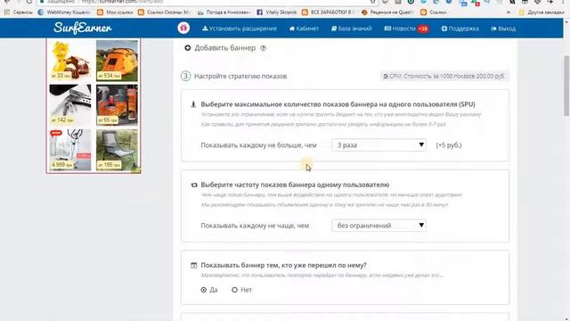Open the Рецензия на Quest bookmark
The height and width of the screenshot is (321, 570).
click(388, 12)
